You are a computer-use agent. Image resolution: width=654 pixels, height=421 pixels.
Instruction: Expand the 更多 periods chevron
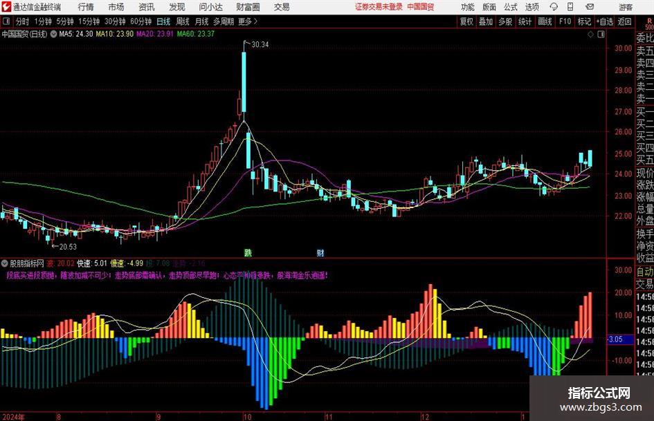tap(255, 21)
